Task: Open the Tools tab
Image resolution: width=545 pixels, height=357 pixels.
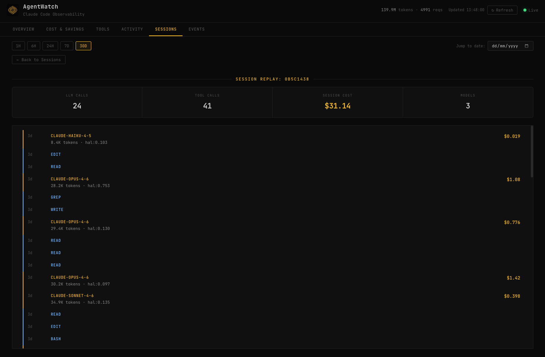Action: [x=103, y=29]
